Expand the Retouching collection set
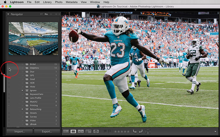This screenshot has height=137, width=220. (22, 109)
